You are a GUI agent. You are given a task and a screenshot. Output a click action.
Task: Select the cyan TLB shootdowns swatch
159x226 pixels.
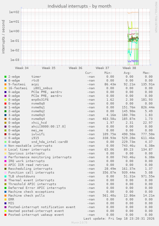(x=5, y=176)
